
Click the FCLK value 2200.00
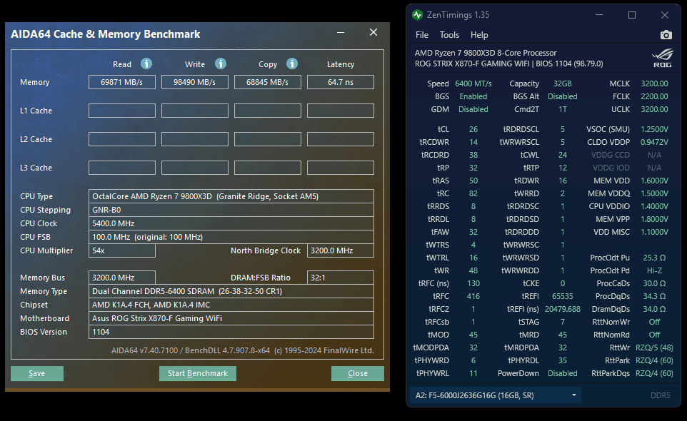coord(654,96)
